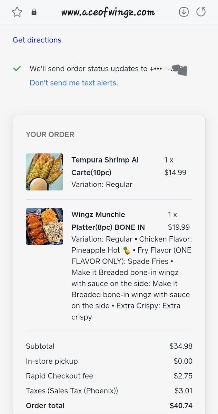Select the Order total $40.74 row

[x=109, y=406]
